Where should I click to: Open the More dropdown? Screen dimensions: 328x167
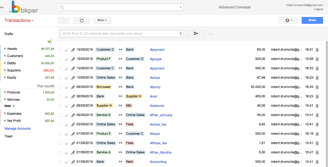click(x=102, y=20)
